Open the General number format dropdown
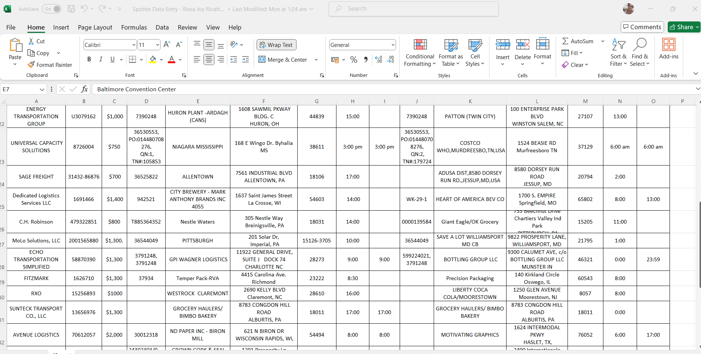The height and width of the screenshot is (354, 701). [393, 45]
